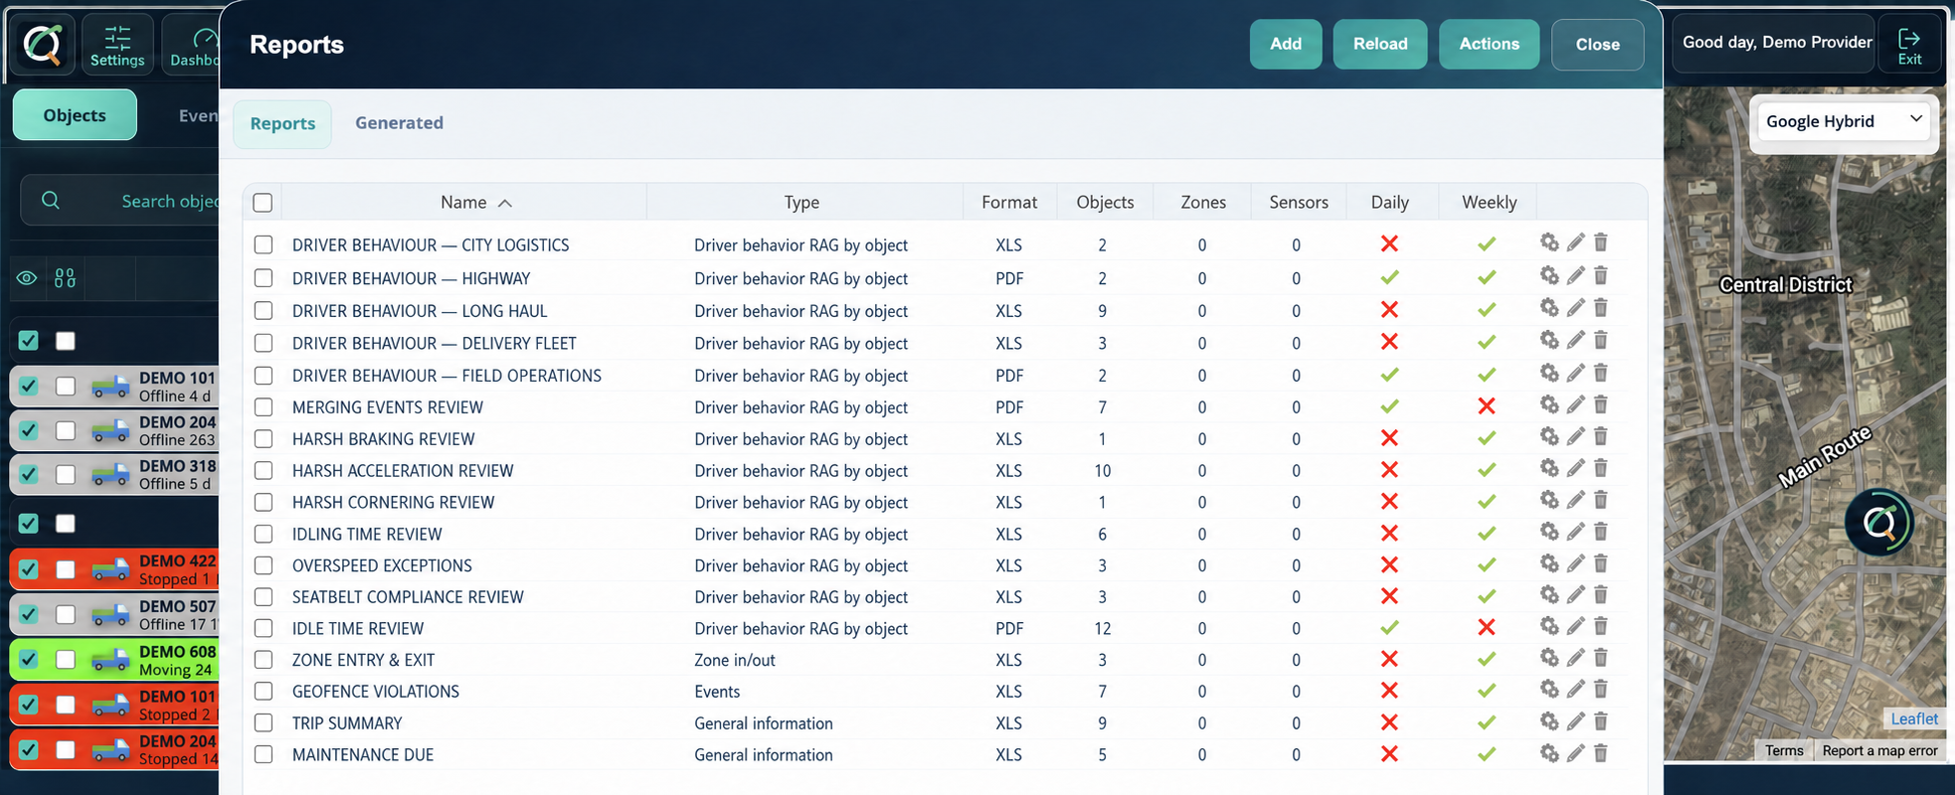This screenshot has height=795, width=1955.
Task: Click the Weekly column header
Action: pyautogui.click(x=1489, y=202)
